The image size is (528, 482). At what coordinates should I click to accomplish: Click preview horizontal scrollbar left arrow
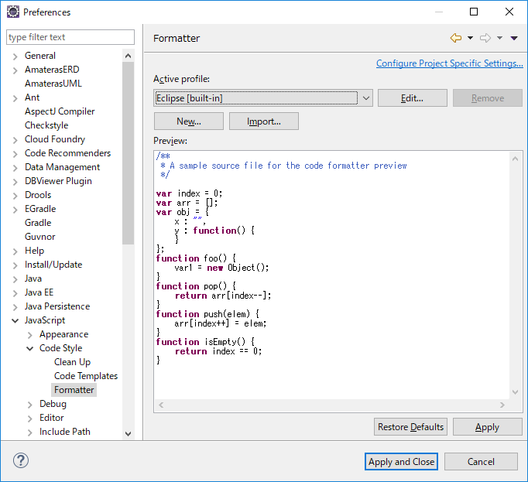coord(161,405)
